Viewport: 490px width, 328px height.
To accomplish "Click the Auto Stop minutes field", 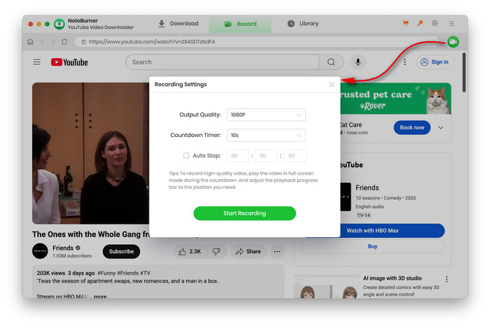I will coord(266,155).
